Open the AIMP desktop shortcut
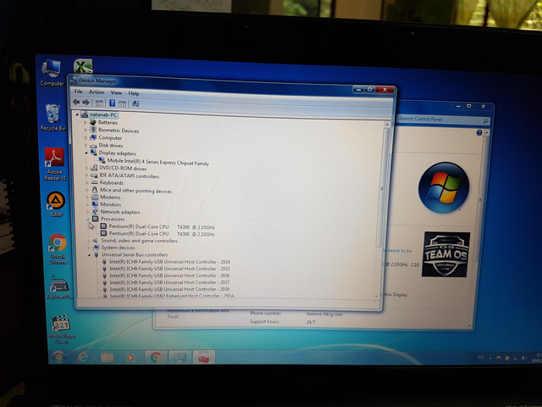Screen dimensions: 542x407 (56, 203)
